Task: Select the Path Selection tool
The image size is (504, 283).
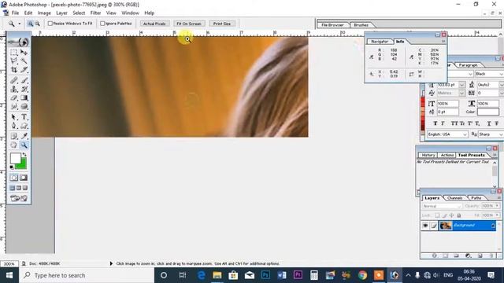Action: pos(14,117)
